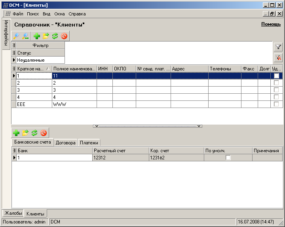Sort by Краткое на... column header
This screenshot has height=227, width=285.
[x=34, y=69]
